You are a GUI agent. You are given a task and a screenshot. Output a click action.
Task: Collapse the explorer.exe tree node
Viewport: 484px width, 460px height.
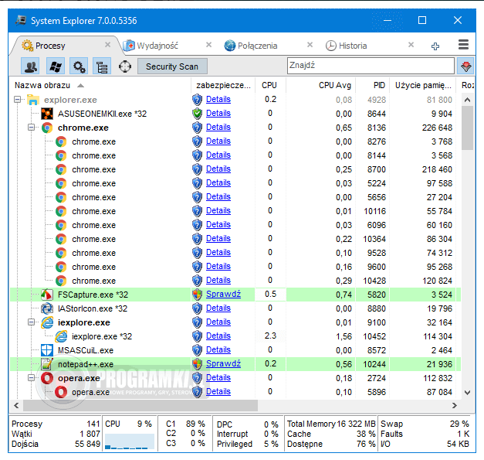(x=17, y=100)
